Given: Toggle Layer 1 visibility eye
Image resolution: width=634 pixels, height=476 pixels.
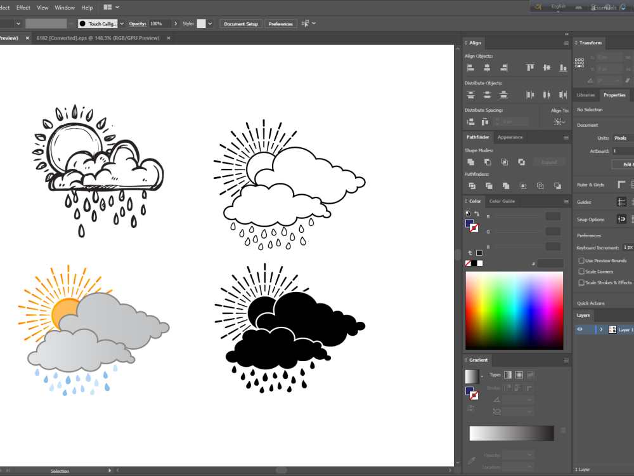Looking at the screenshot, I should (x=580, y=329).
